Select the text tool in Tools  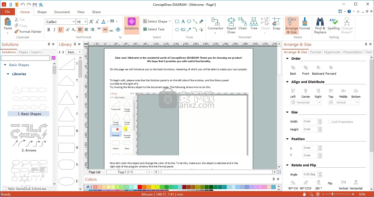pyautogui.click(x=183, y=21)
